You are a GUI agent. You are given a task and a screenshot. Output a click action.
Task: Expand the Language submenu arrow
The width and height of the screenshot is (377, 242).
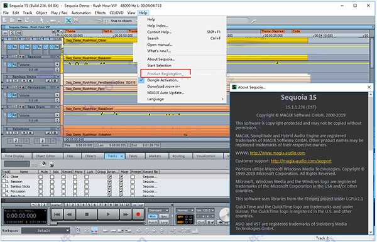222,99
